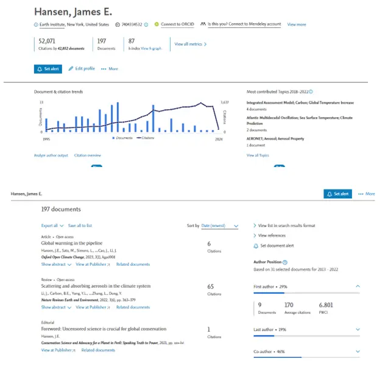Show abstract for Global warming in the pipeline
This screenshot has width=385, height=370.
click(x=56, y=265)
